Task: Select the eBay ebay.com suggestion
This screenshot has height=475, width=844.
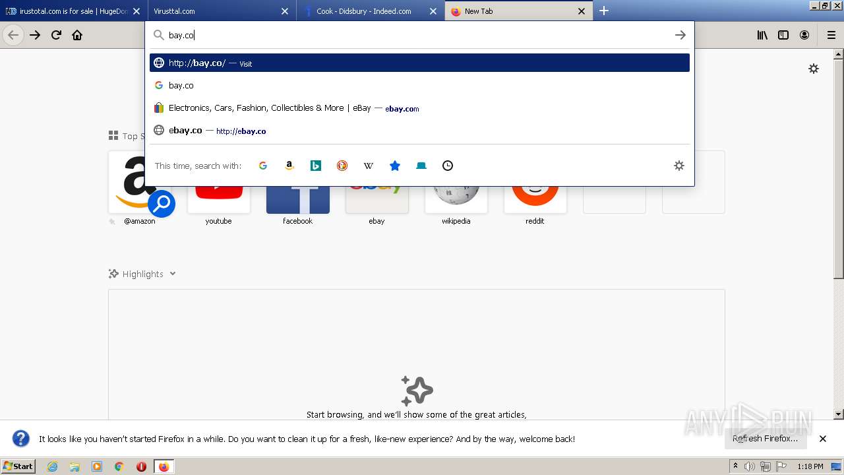Action: pyautogui.click(x=419, y=108)
